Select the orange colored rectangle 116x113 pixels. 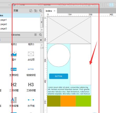(x=68, y=101)
